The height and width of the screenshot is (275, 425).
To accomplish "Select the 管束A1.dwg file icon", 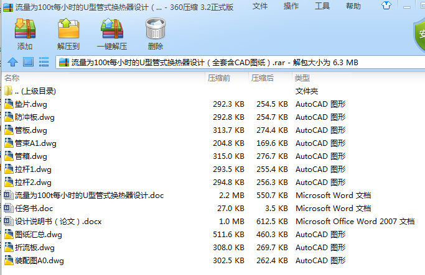I will [9, 143].
